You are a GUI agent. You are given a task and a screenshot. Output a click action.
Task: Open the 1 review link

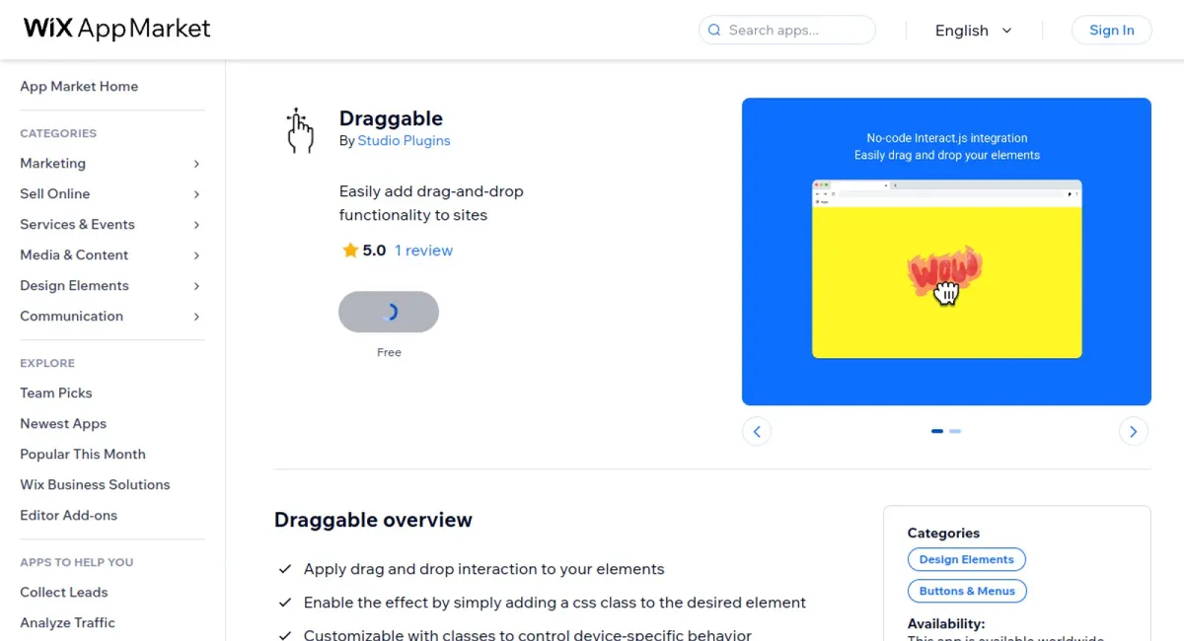coord(423,250)
